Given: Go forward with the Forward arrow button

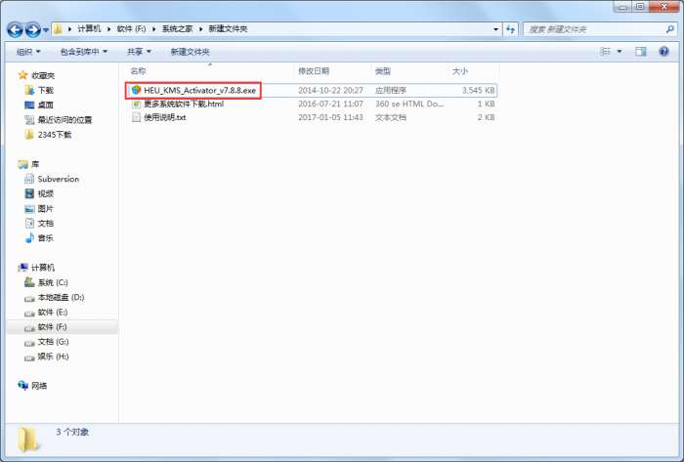Looking at the screenshot, I should (32, 29).
